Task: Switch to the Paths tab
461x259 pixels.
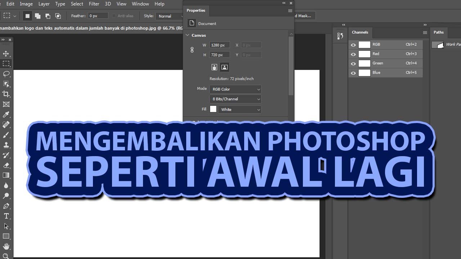Action: point(439,32)
